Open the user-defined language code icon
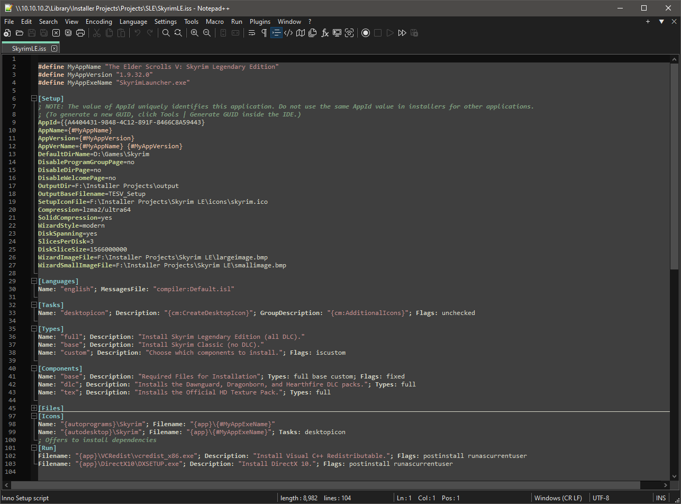This screenshot has height=504, width=681. pos(288,33)
